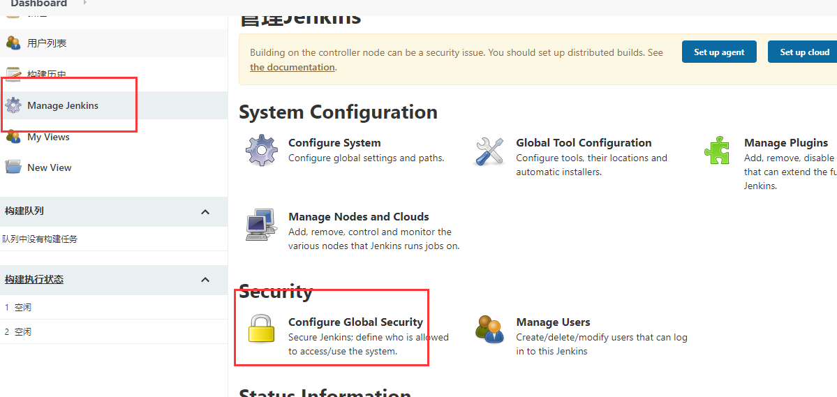Image resolution: width=837 pixels, height=397 pixels.
Task: Collapse the 构建队列 panel
Action: point(205,212)
